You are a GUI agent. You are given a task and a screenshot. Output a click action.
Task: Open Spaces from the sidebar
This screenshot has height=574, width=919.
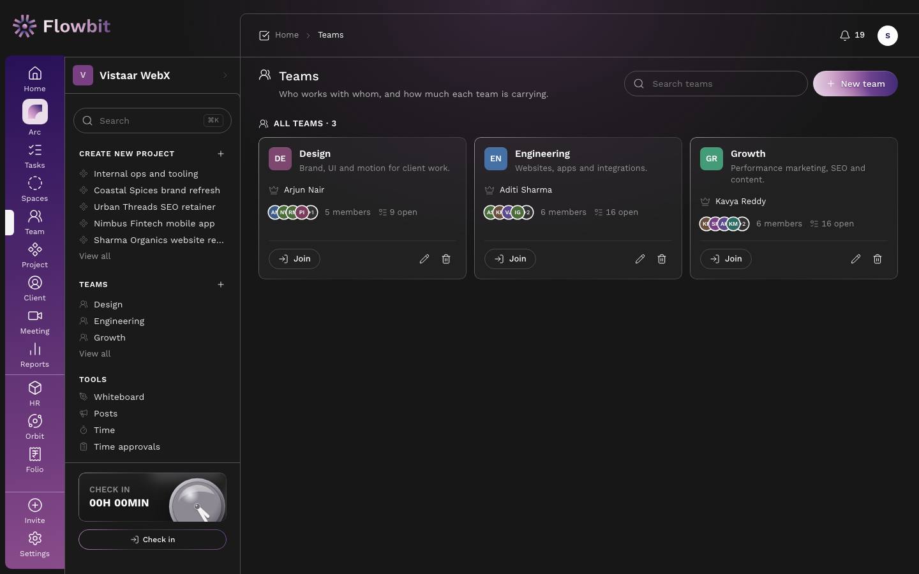(34, 189)
